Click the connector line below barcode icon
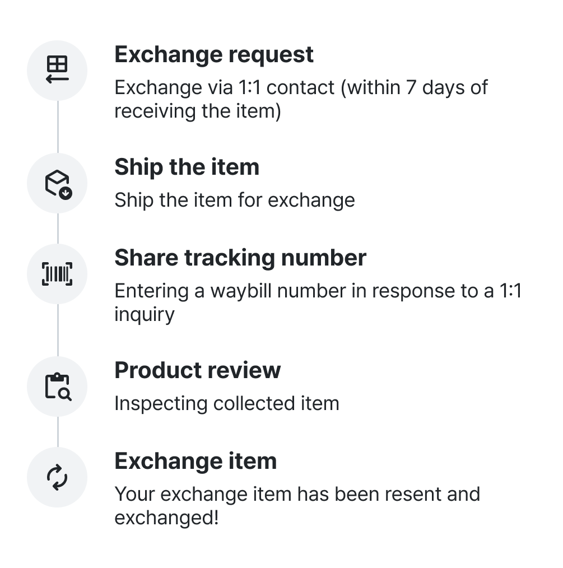 click(x=58, y=330)
